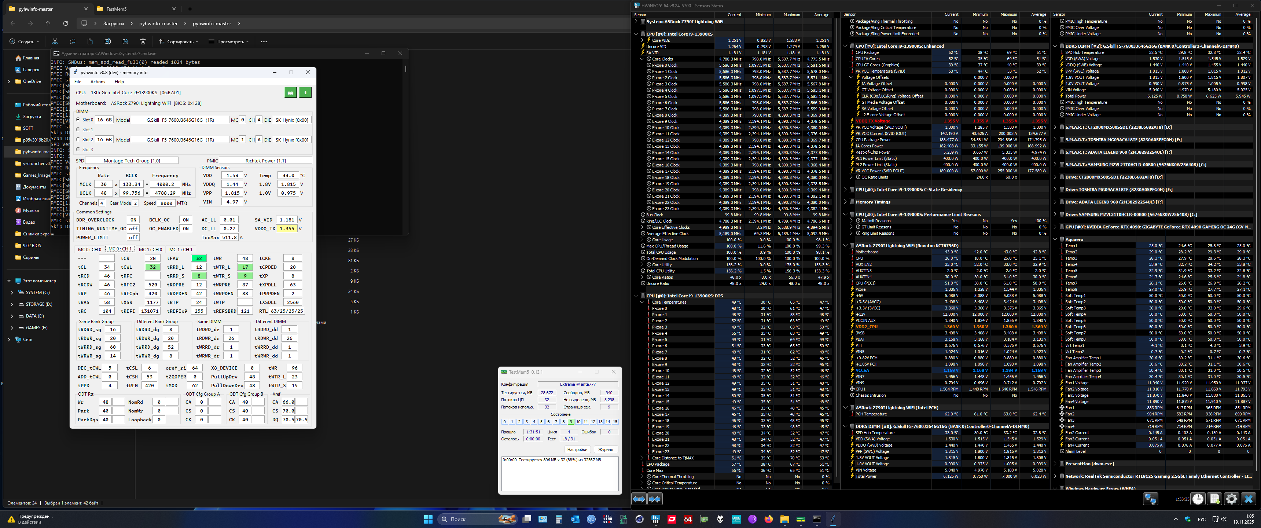The image size is (1261, 528).
Task: Click the cut scissors icon in Explorer
Action: click(x=55, y=42)
